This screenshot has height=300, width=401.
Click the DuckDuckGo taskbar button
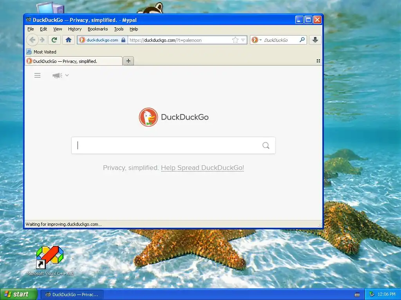click(x=72, y=295)
